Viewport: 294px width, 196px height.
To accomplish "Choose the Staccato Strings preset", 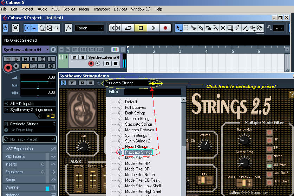I will coord(139,124).
